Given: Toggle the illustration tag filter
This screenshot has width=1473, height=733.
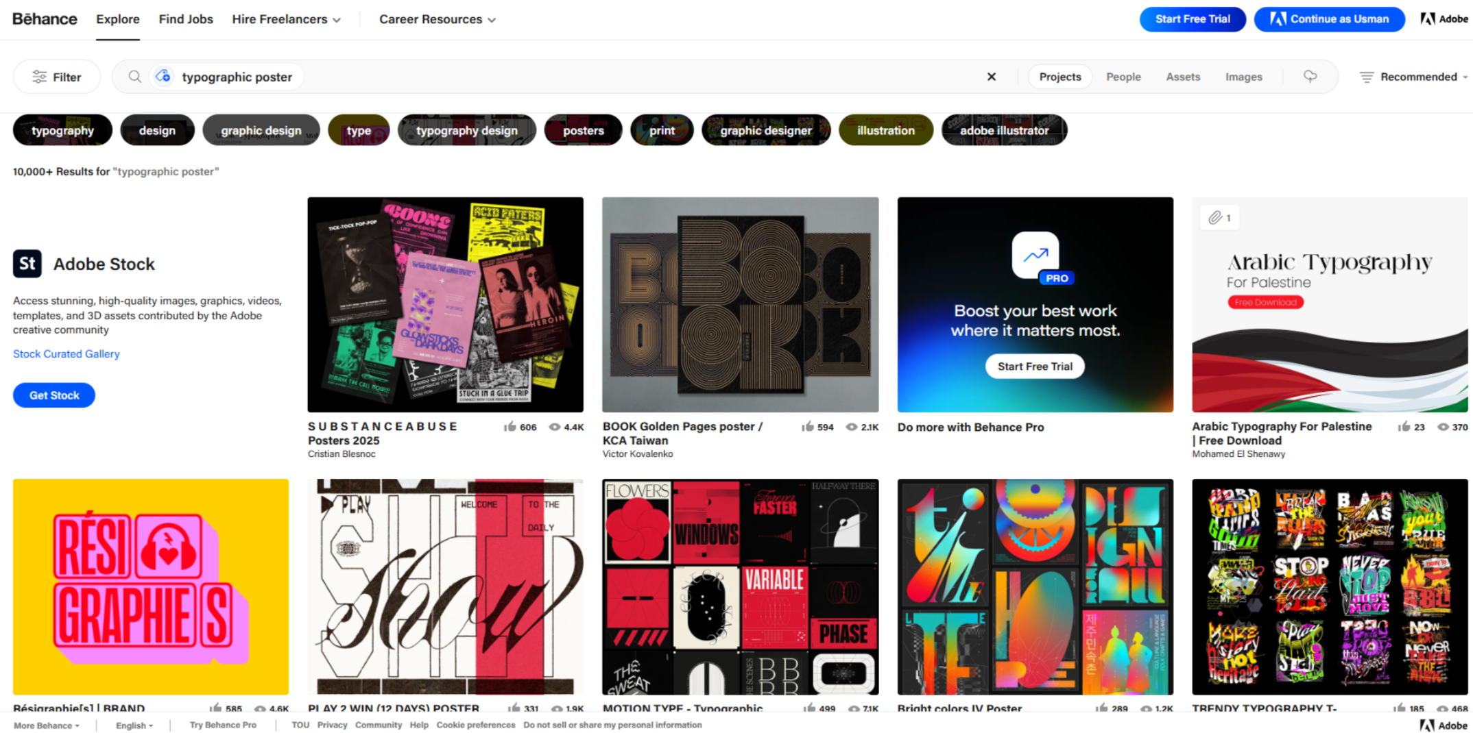Looking at the screenshot, I should tap(885, 130).
